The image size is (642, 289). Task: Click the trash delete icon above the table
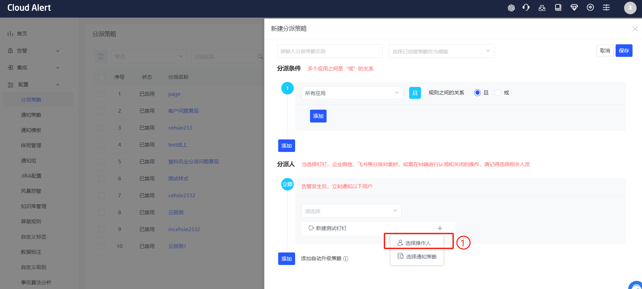point(101,57)
